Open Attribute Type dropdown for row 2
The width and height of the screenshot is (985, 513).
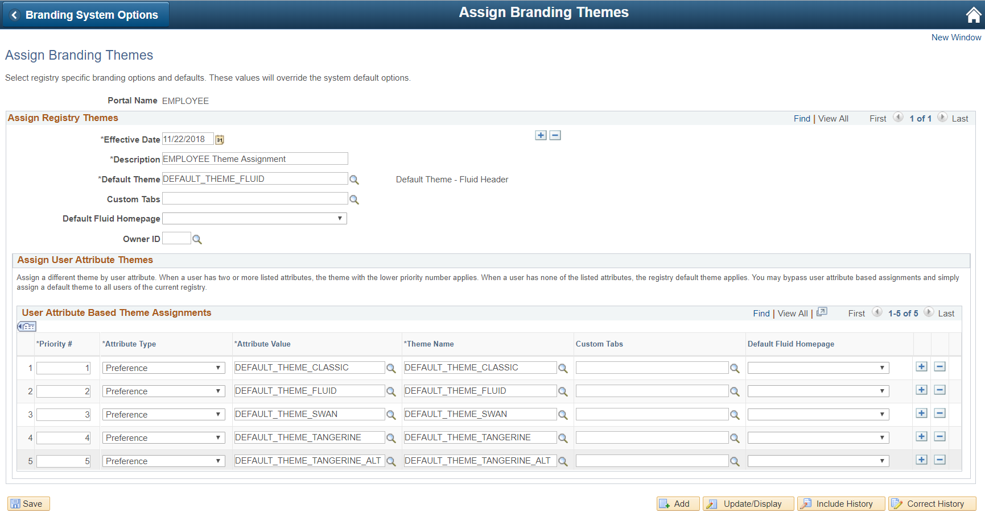[x=164, y=391]
